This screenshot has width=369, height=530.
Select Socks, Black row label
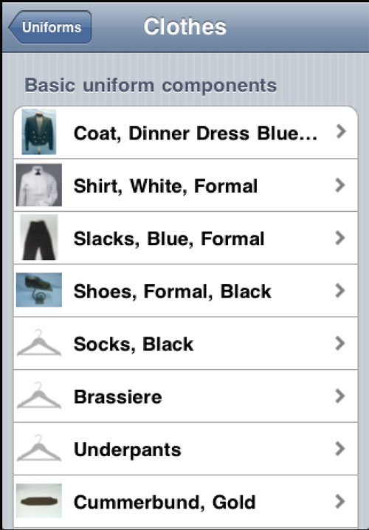[134, 344]
